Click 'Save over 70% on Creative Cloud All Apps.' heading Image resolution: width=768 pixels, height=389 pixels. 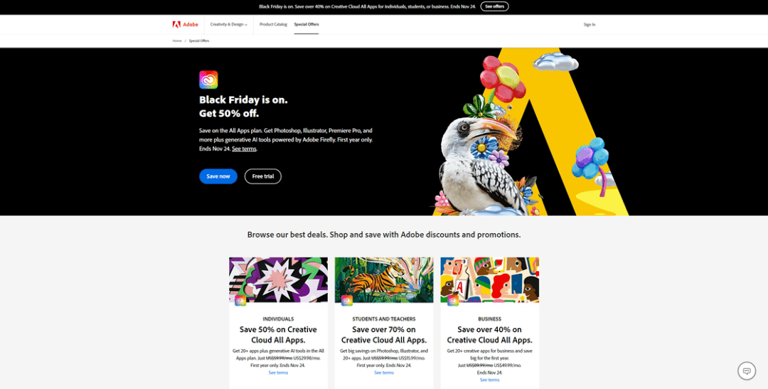click(x=384, y=335)
